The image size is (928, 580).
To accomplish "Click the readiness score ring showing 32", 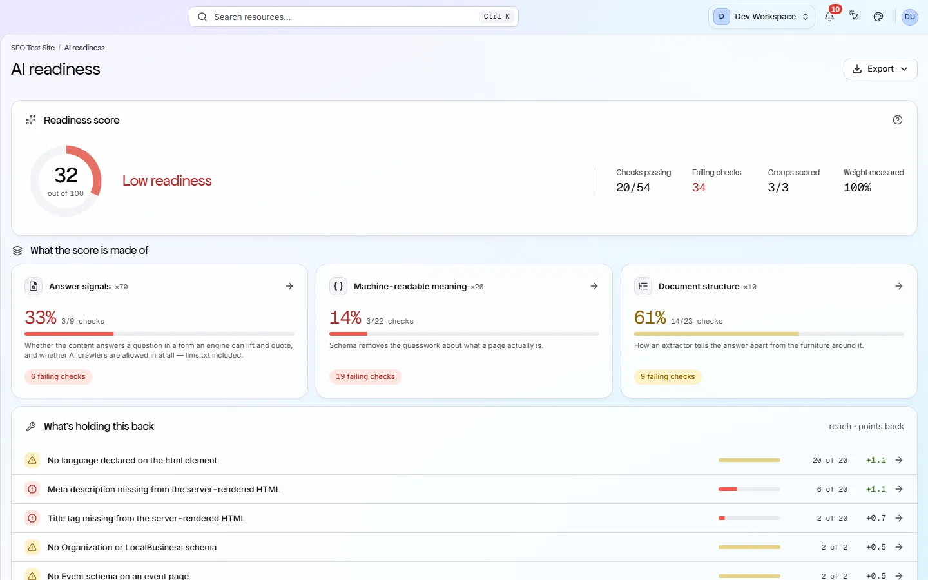I will pyautogui.click(x=66, y=181).
